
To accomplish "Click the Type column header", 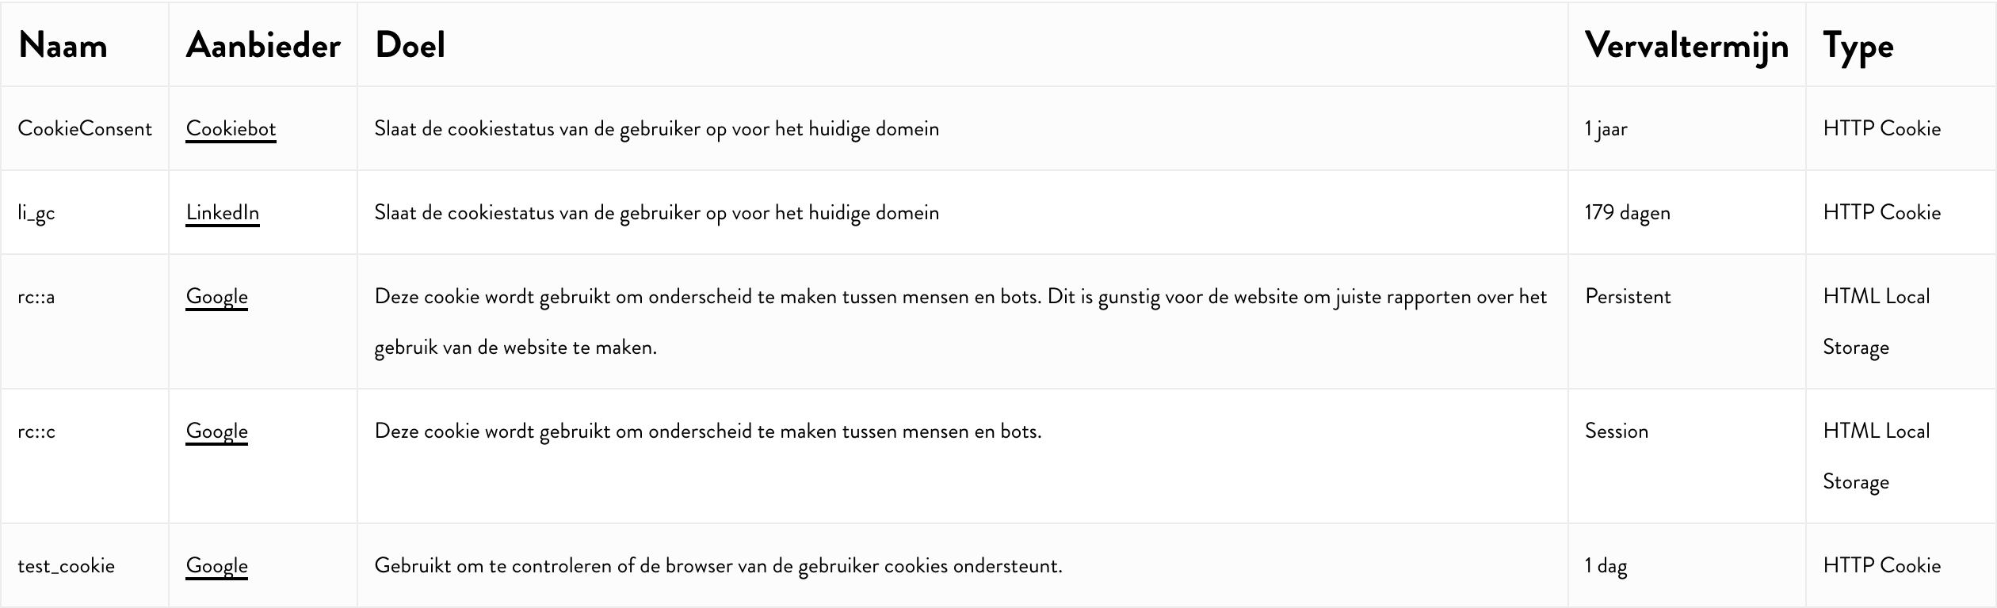I will (x=1858, y=45).
